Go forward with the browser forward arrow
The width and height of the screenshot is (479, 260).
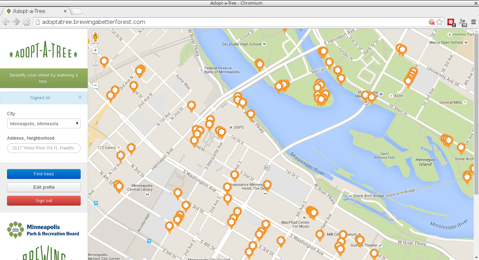tap(16, 22)
